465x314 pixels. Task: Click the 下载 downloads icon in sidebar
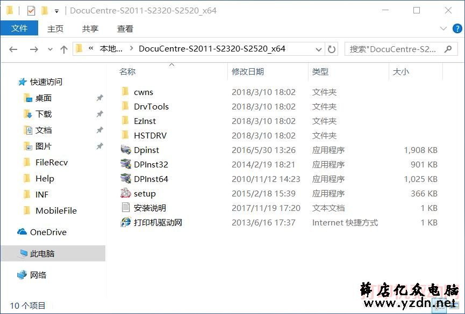[28, 114]
